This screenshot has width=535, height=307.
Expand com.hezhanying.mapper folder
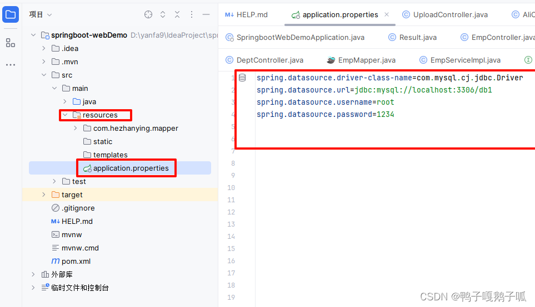tap(76, 129)
